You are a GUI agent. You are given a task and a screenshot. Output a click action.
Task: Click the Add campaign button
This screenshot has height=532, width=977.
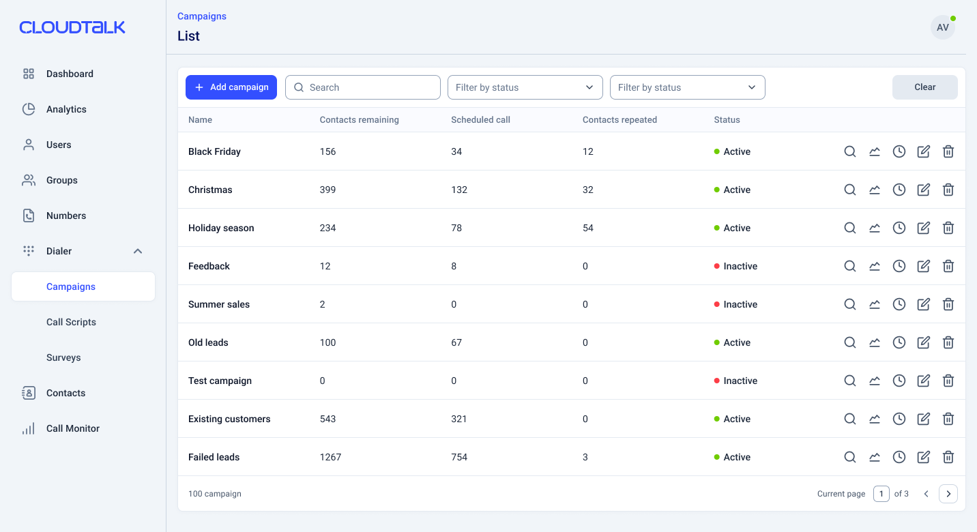click(x=231, y=87)
